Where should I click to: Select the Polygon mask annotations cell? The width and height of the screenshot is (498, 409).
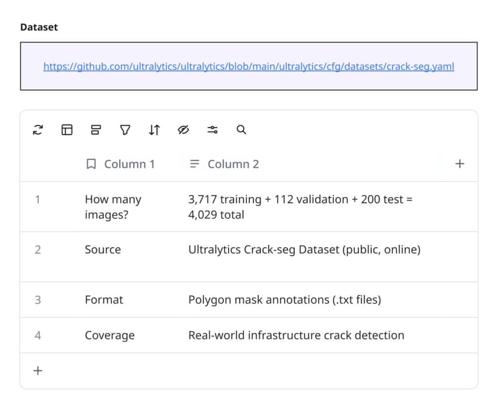285,300
